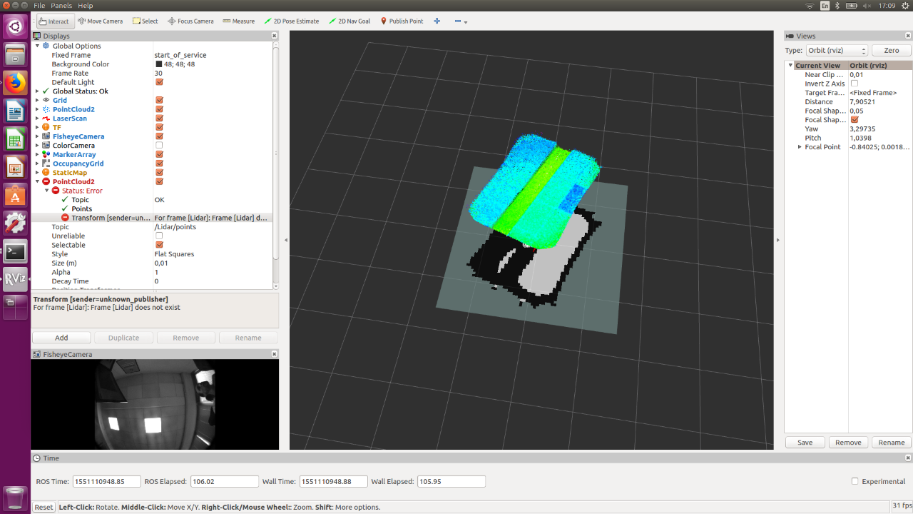
Task: Enable the ColorCamera display checkbox
Action: pos(159,146)
